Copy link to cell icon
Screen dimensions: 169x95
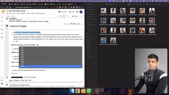(x=69, y=24)
